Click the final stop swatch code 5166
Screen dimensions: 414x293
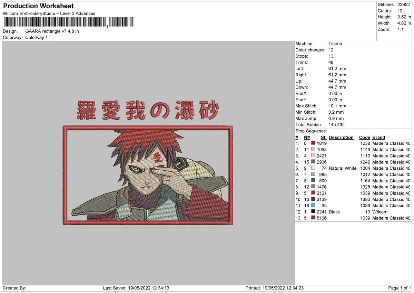click(313, 218)
